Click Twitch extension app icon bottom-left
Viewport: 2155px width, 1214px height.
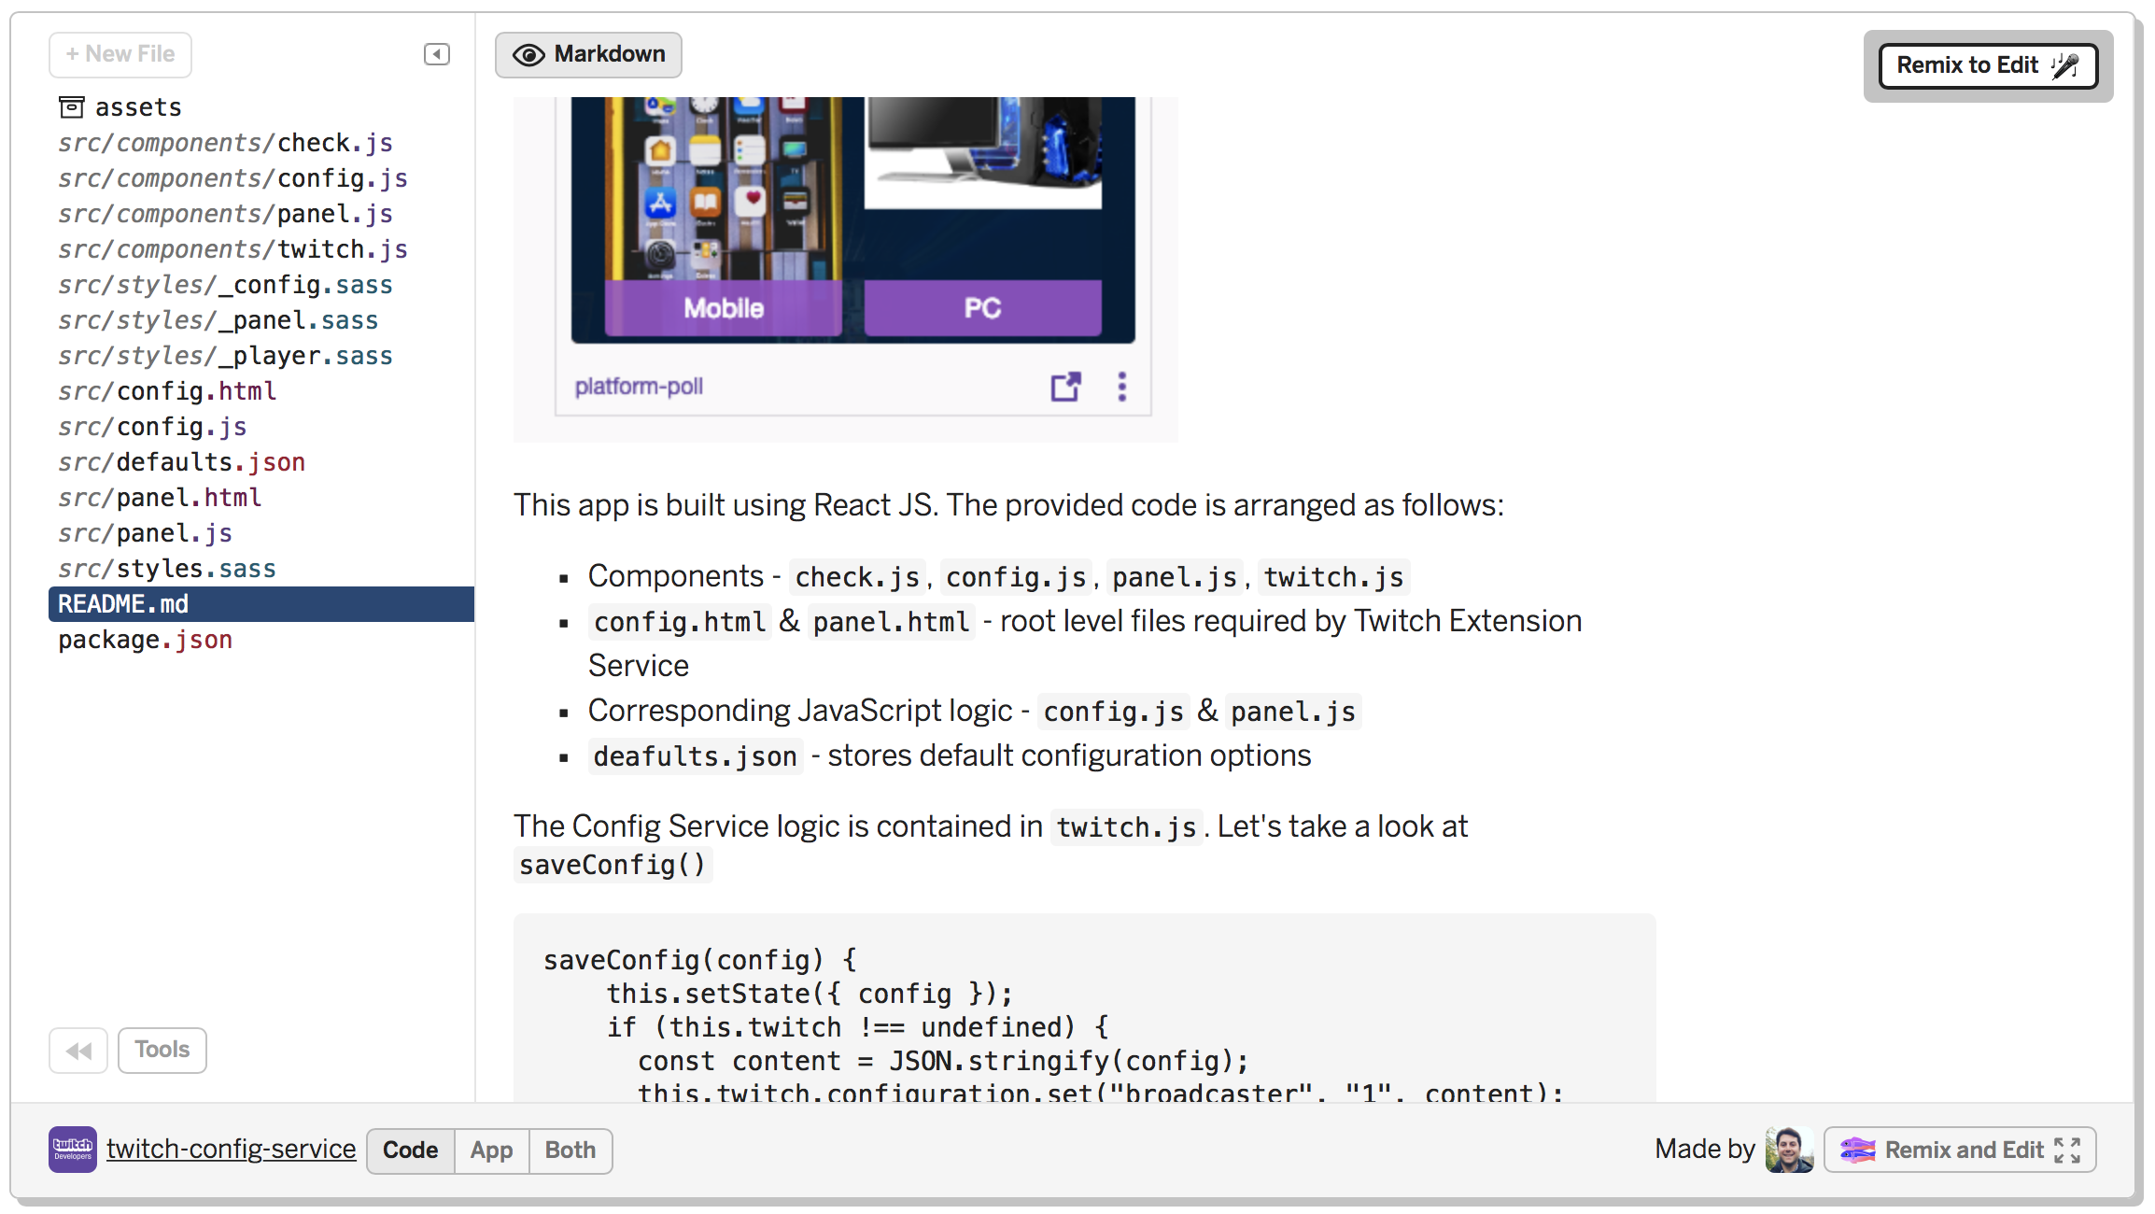(73, 1149)
